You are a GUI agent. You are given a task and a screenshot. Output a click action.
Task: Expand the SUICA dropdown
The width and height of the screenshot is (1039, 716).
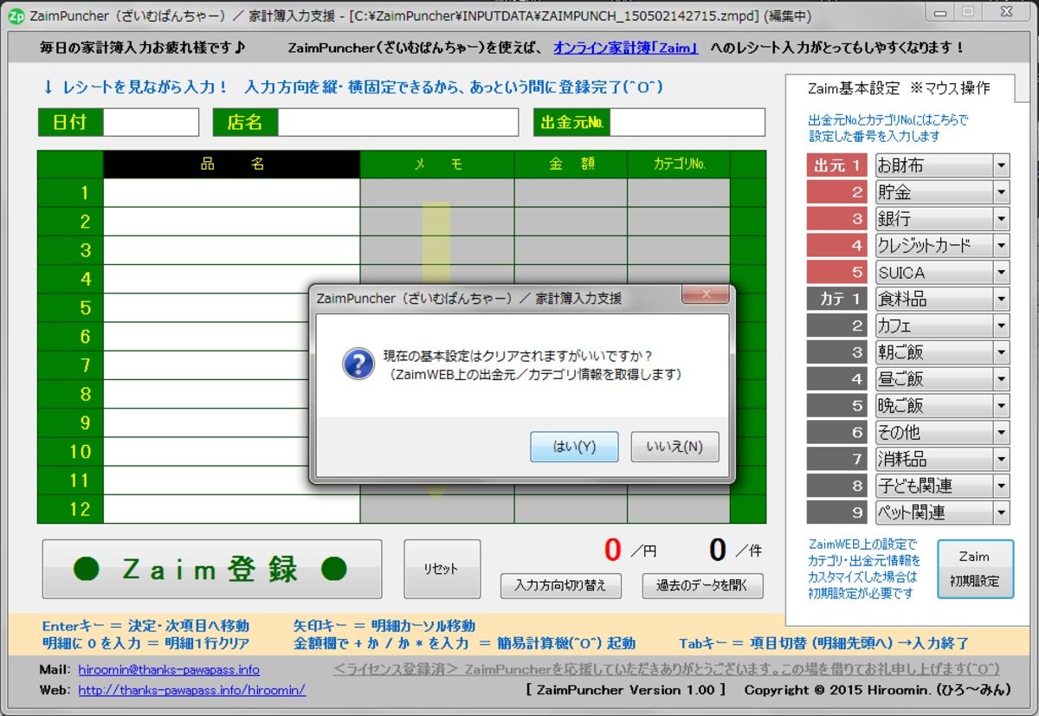pos(1001,273)
